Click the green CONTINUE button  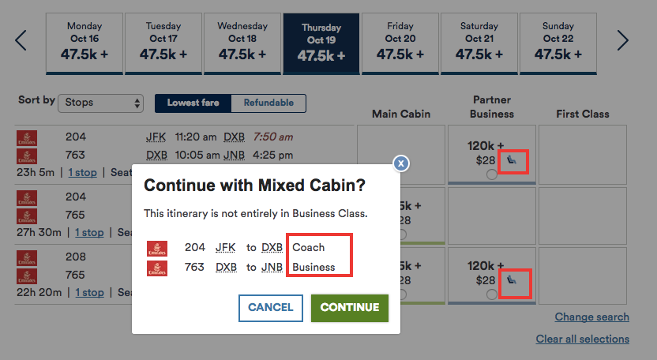(350, 308)
